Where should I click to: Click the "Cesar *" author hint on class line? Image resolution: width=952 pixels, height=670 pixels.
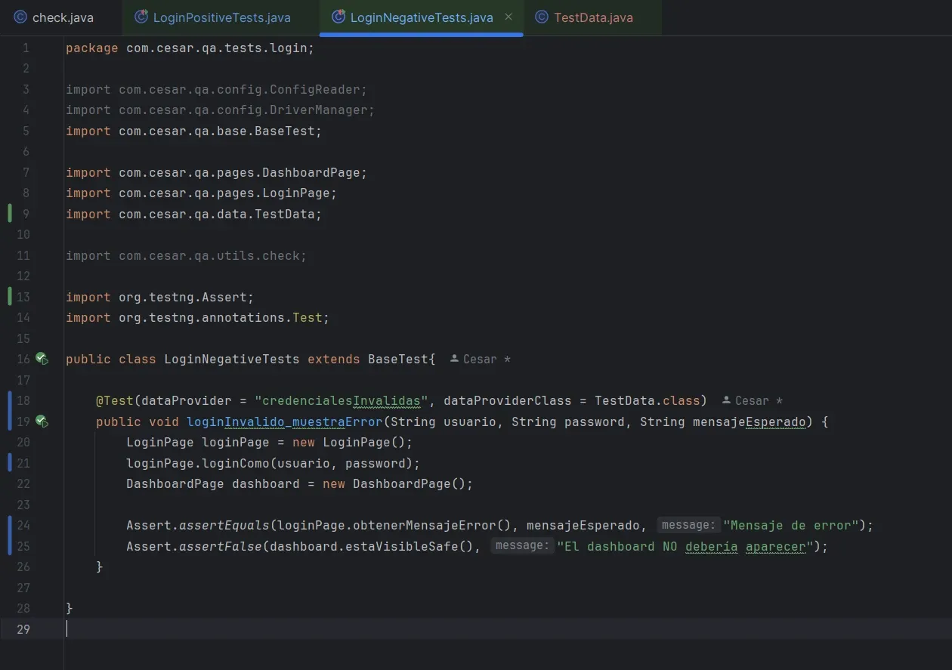click(484, 358)
